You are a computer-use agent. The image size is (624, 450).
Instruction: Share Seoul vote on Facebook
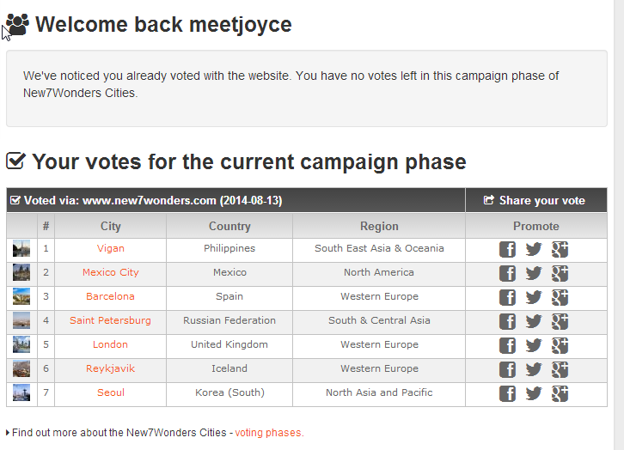point(507,393)
